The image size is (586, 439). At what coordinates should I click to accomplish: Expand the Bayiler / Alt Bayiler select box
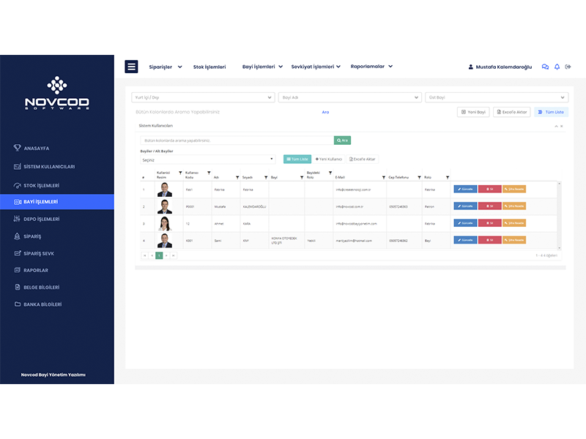click(208, 159)
